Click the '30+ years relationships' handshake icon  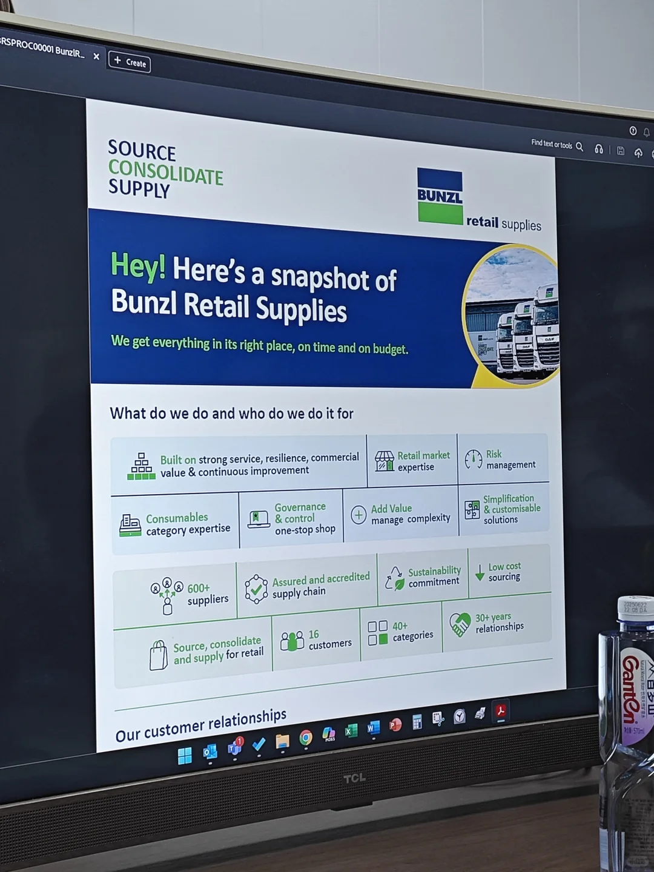(x=460, y=624)
